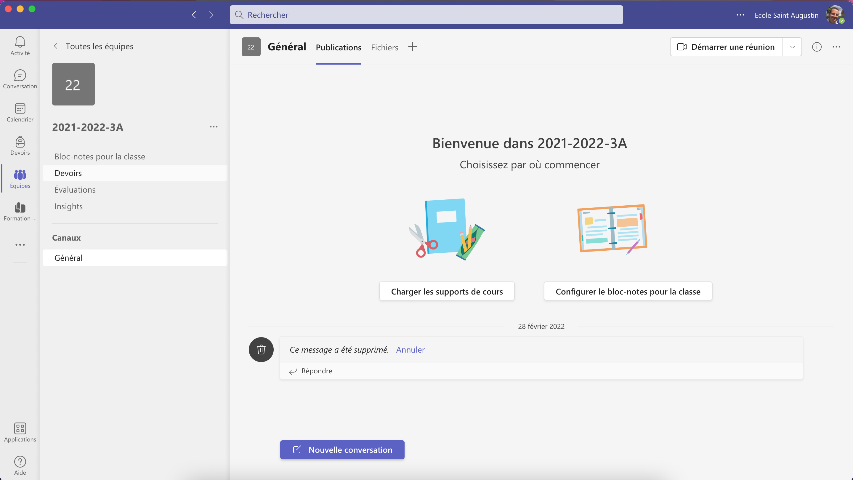Click Configurer le bloc-notes pour la classe
The image size is (853, 480).
(x=628, y=291)
